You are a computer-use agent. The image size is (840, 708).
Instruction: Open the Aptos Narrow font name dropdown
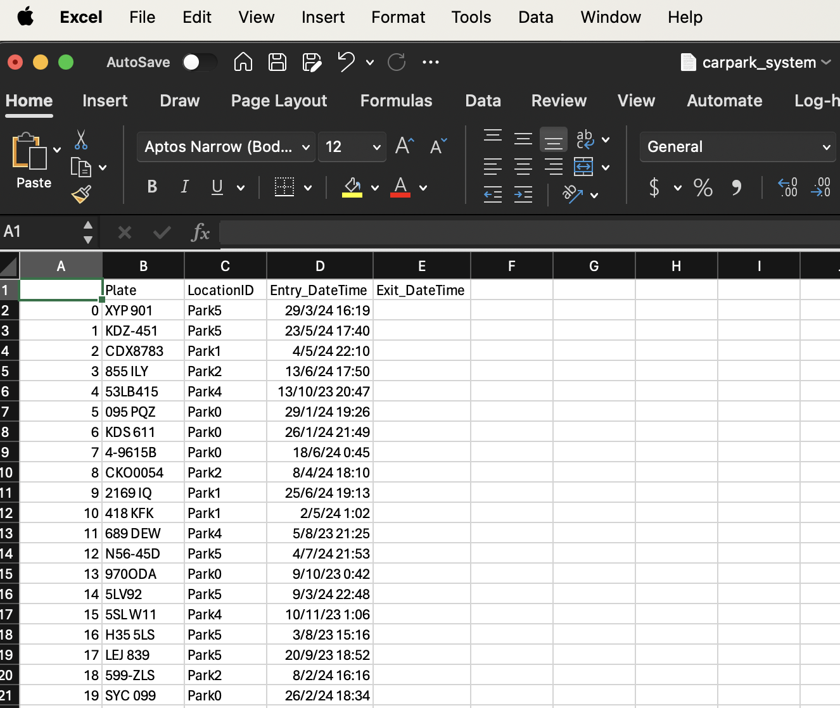coord(226,147)
